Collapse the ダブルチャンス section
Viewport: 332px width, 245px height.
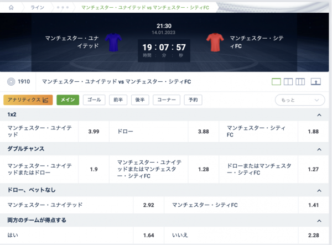coord(319,149)
